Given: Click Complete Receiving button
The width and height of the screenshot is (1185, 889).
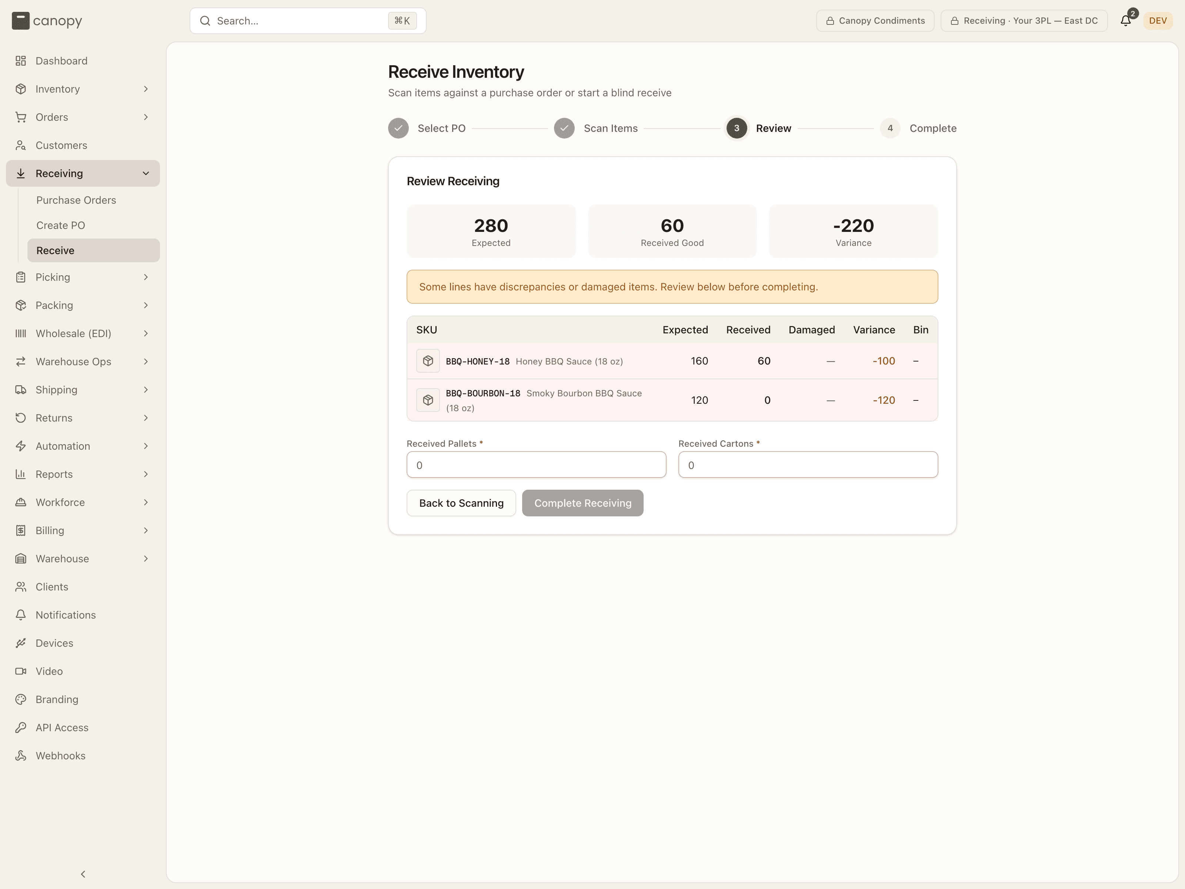Looking at the screenshot, I should coord(583,503).
